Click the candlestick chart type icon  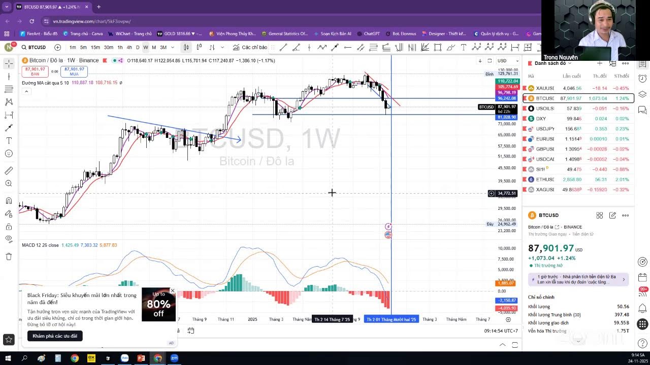(x=186, y=47)
